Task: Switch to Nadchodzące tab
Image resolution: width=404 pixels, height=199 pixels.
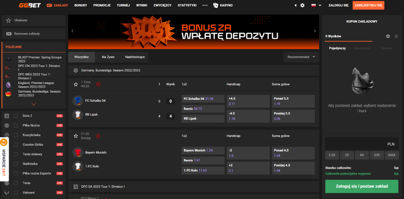Action: (135, 57)
